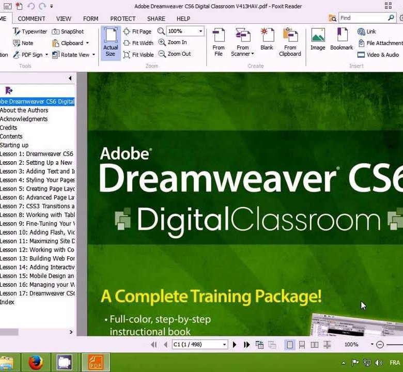
Task: Open the VIEW ribbon tab
Action: [64, 19]
